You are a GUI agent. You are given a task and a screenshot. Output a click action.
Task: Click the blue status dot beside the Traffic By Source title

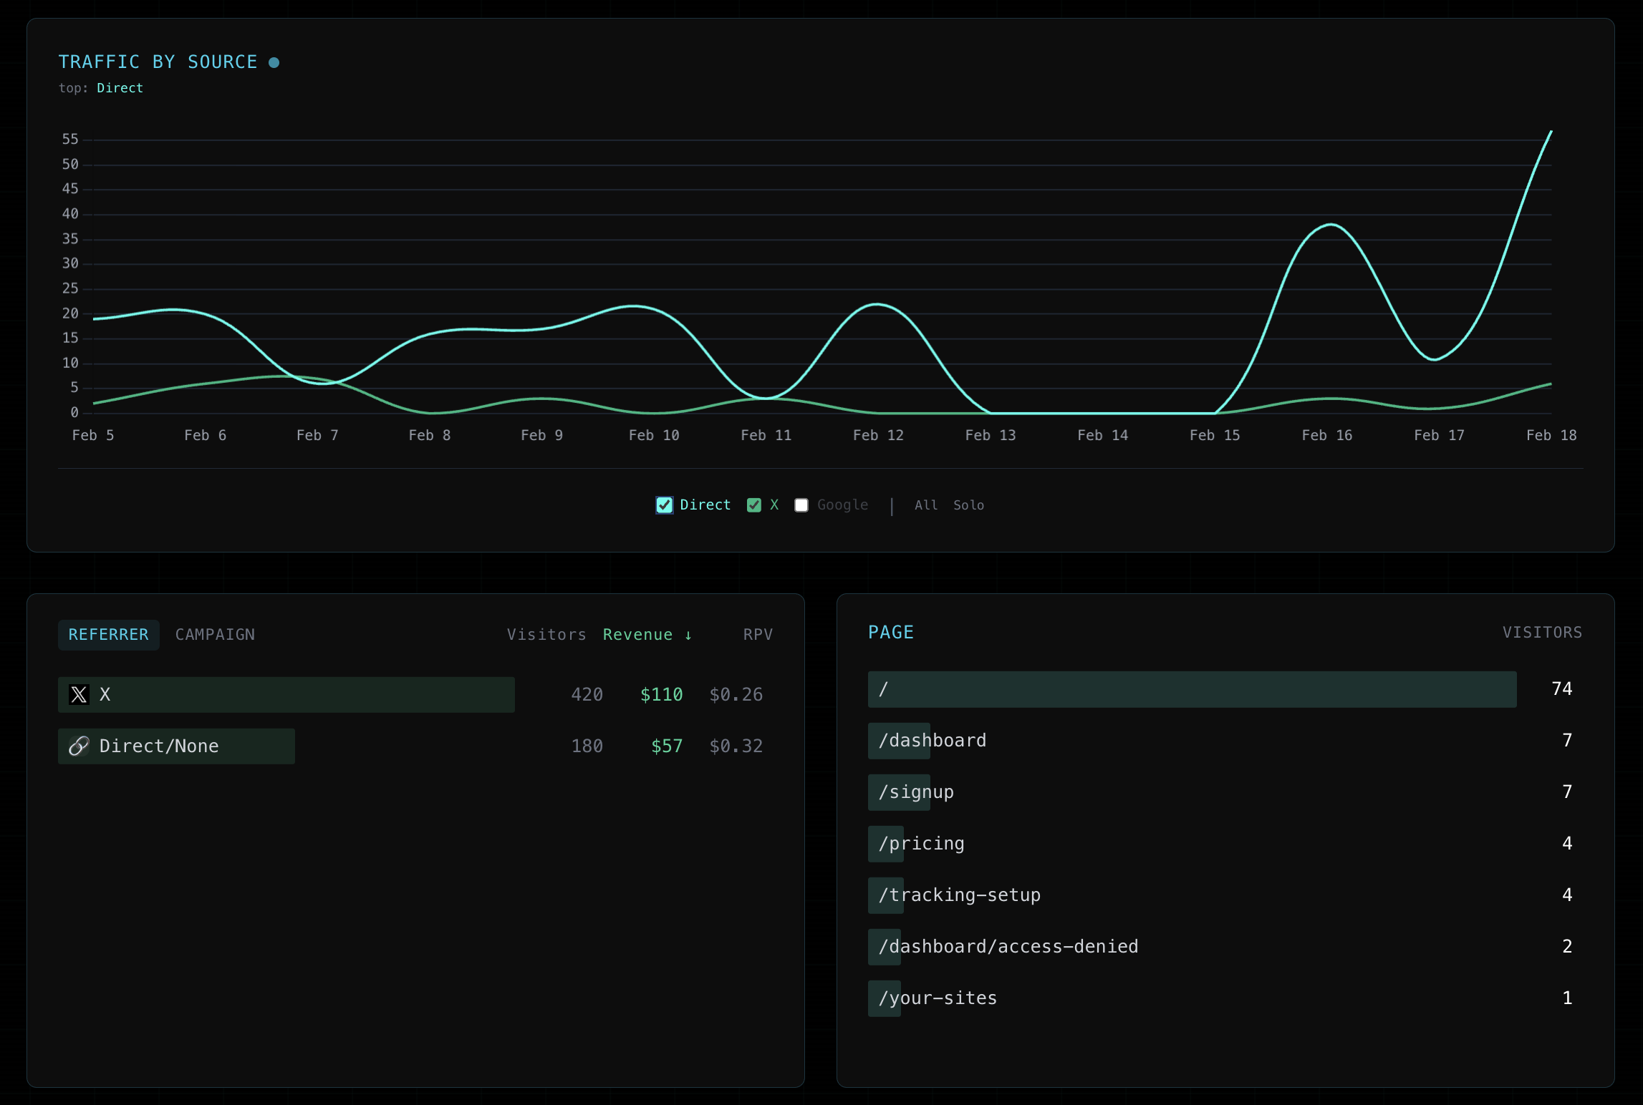274,63
